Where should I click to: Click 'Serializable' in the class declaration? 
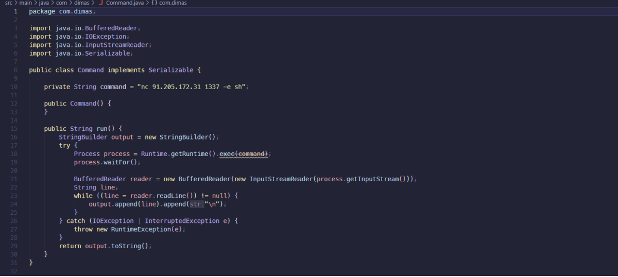[x=171, y=70]
